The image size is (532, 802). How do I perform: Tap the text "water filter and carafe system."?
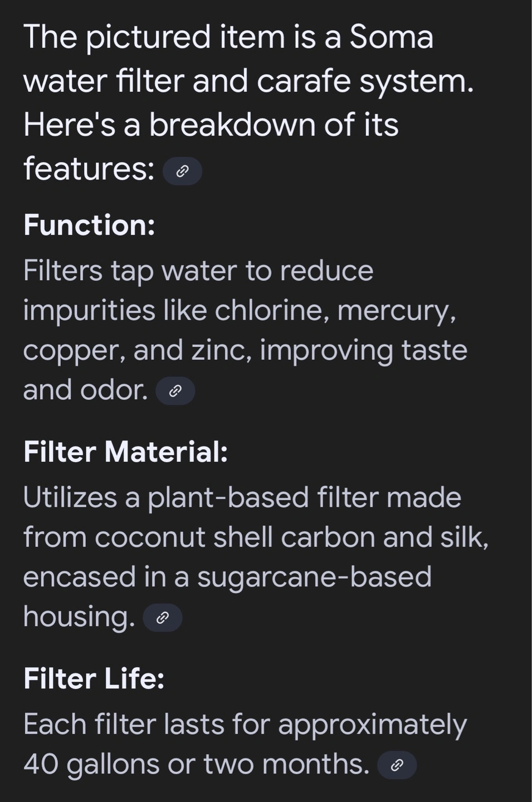coord(248,81)
